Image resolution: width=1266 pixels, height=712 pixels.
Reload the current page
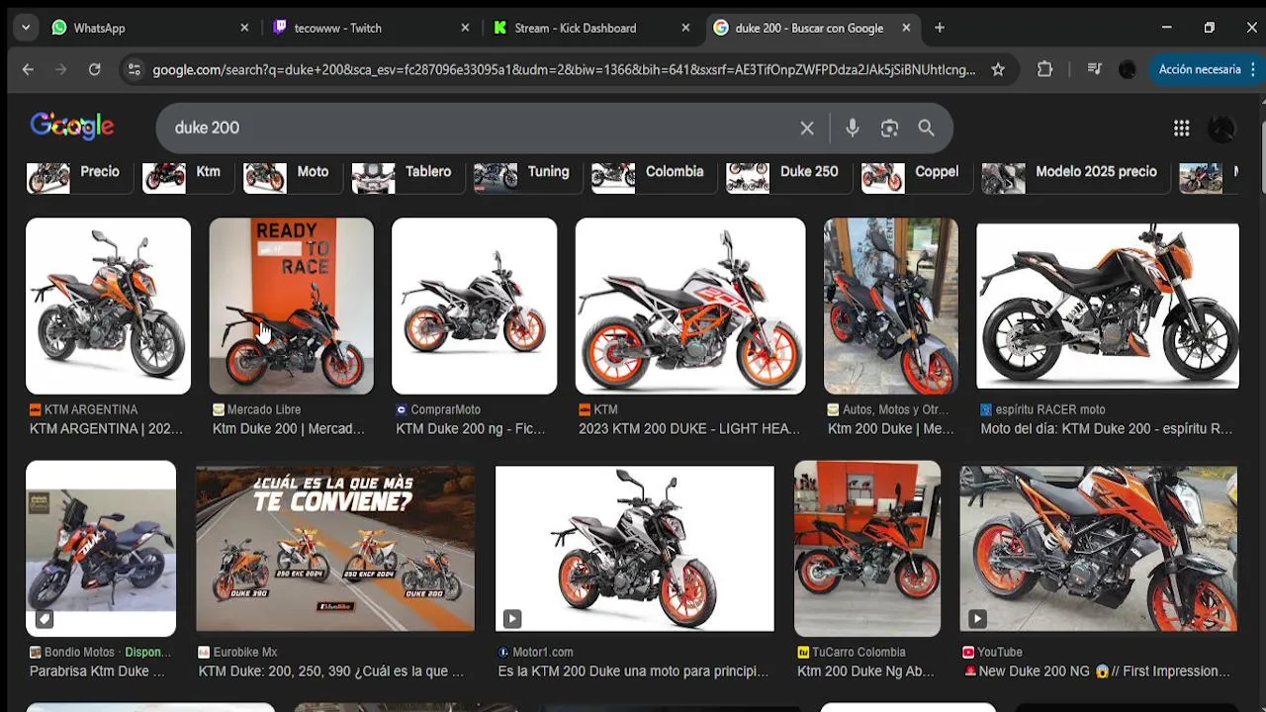coord(95,69)
